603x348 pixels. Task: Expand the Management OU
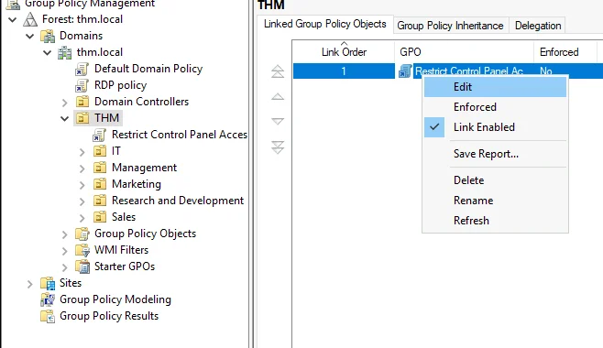(x=82, y=169)
